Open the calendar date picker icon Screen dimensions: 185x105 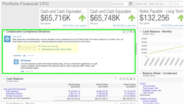coord(131,4)
